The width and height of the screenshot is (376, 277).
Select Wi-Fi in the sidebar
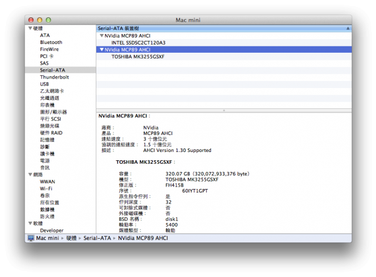click(46, 188)
